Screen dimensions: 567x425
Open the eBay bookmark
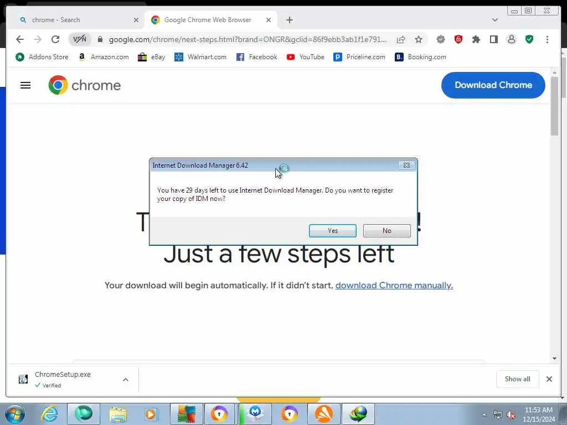coord(152,57)
